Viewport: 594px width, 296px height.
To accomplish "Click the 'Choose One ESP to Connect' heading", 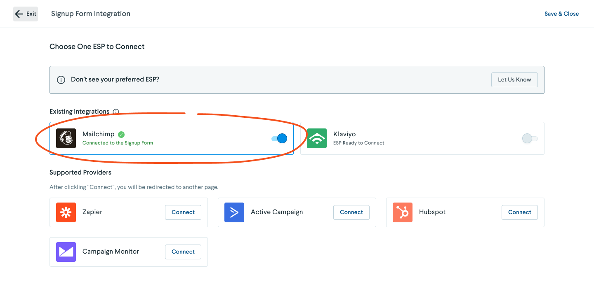I will (97, 47).
